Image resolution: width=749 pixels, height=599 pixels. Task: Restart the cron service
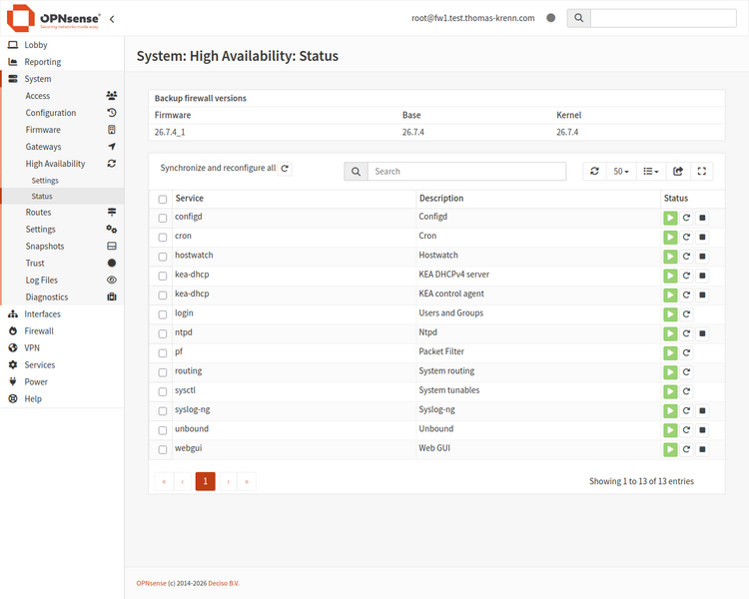point(686,237)
